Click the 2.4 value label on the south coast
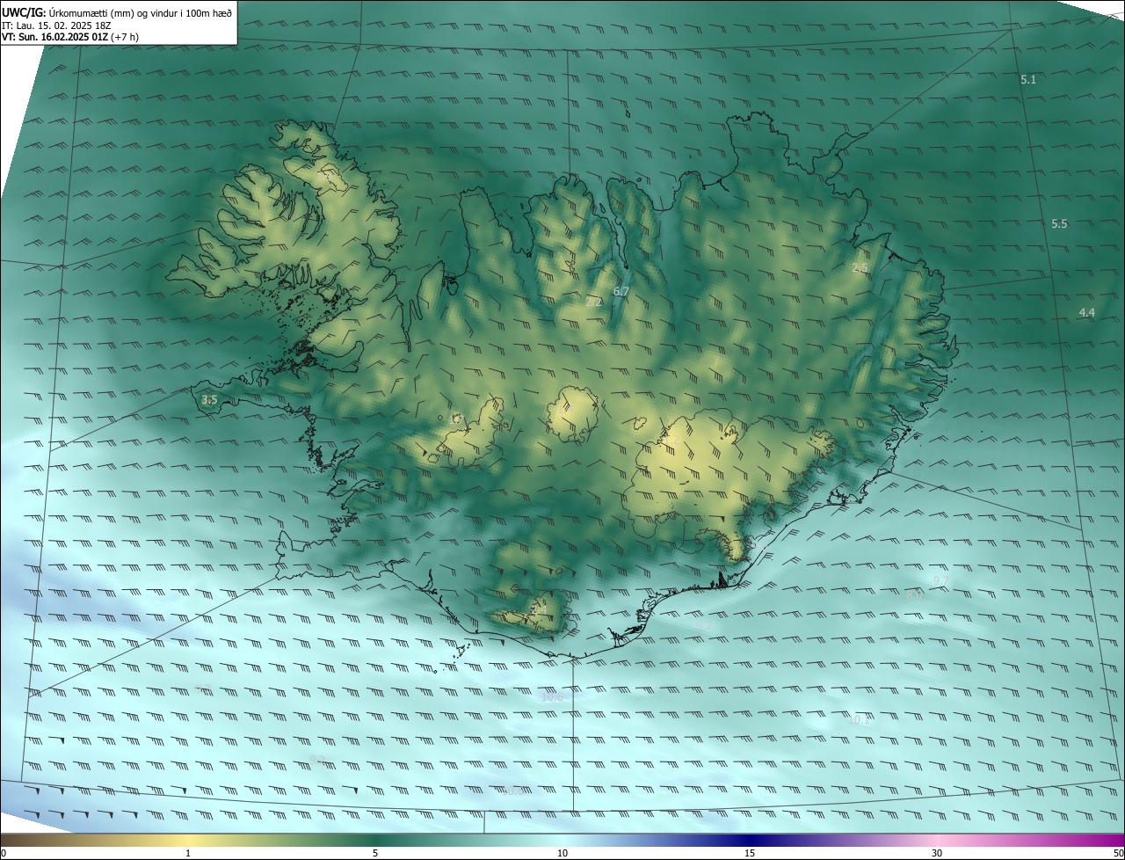Screen dimensions: 1125x860 coord(539,609)
